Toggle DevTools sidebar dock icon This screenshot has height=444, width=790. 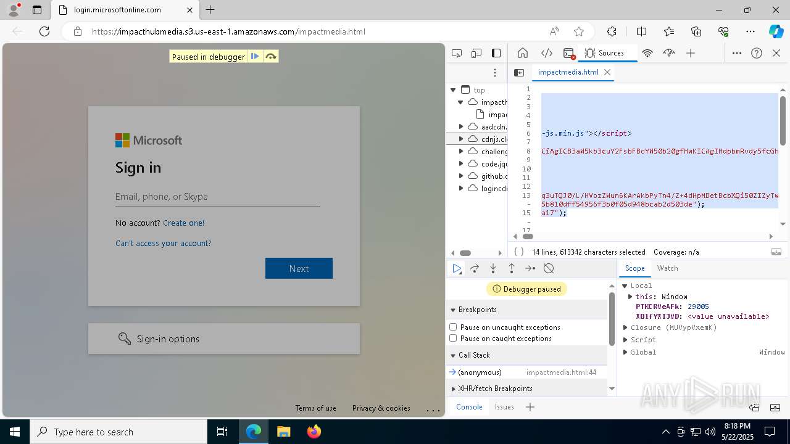496,53
